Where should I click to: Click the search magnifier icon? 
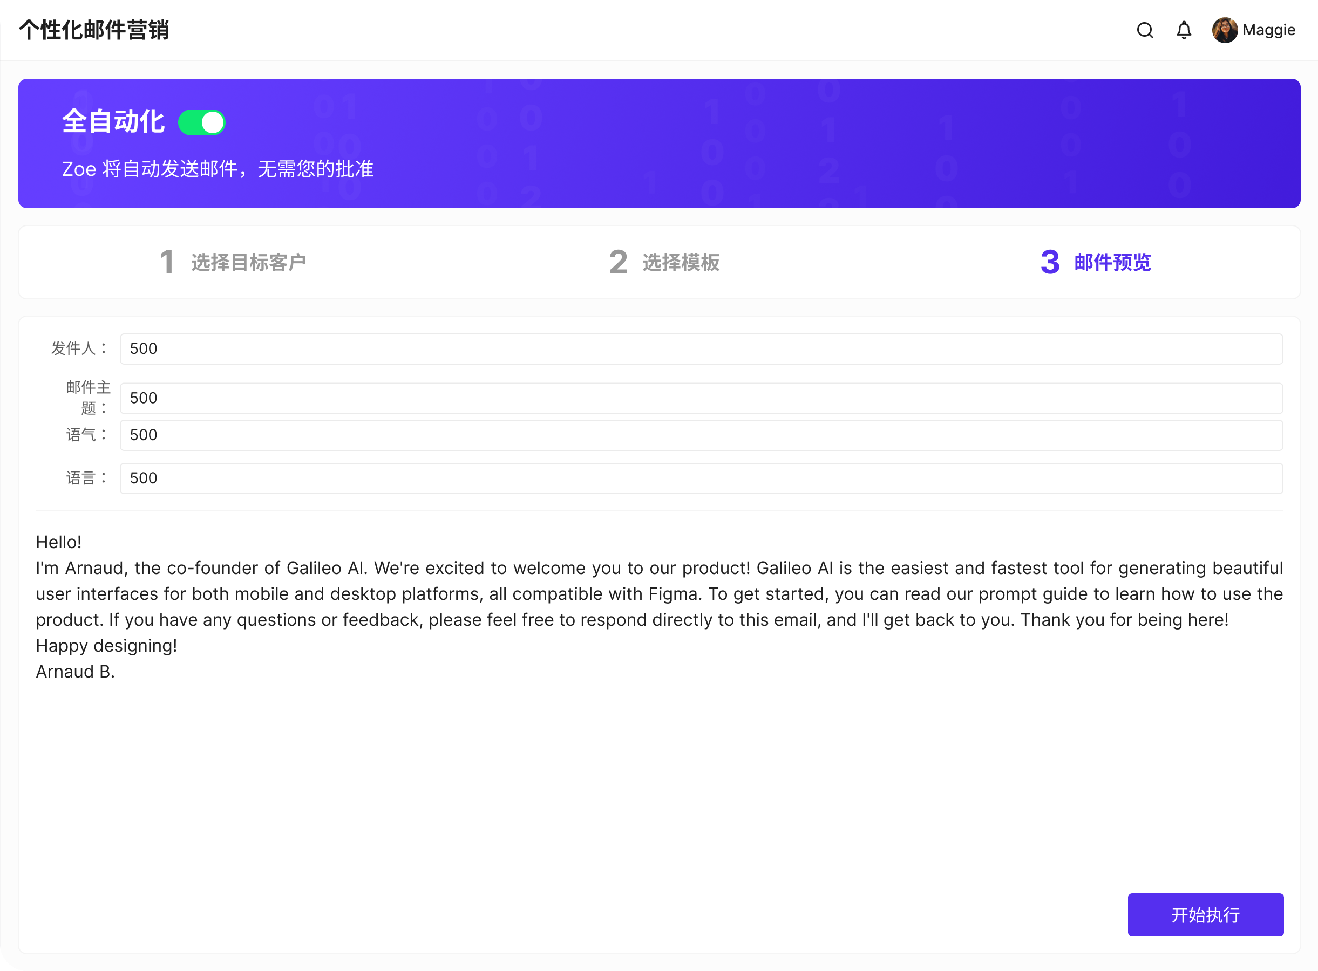1145,30
